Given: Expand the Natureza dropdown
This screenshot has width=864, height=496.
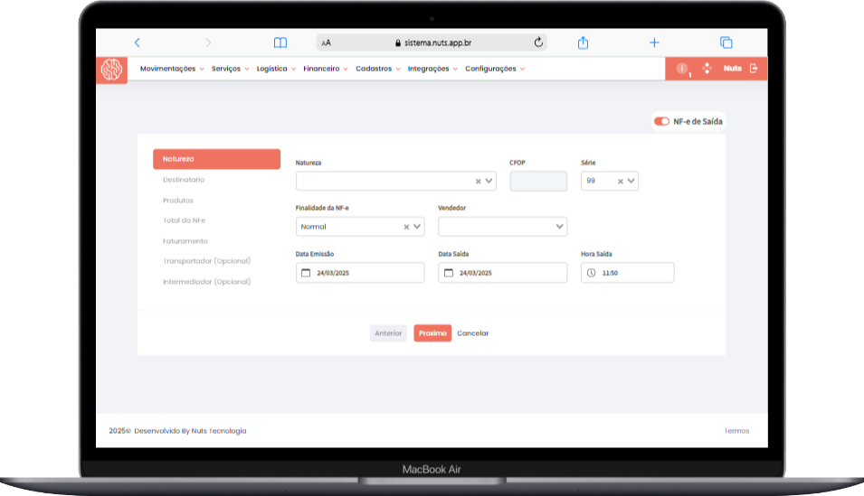Looking at the screenshot, I should pos(489,181).
